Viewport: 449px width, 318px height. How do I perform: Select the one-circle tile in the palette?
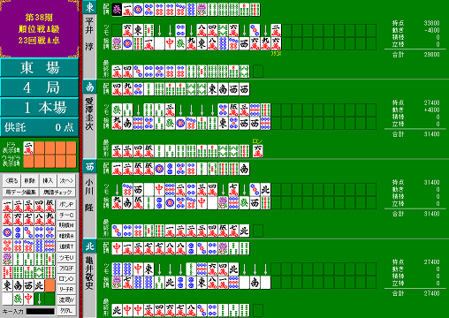[x=7, y=232]
